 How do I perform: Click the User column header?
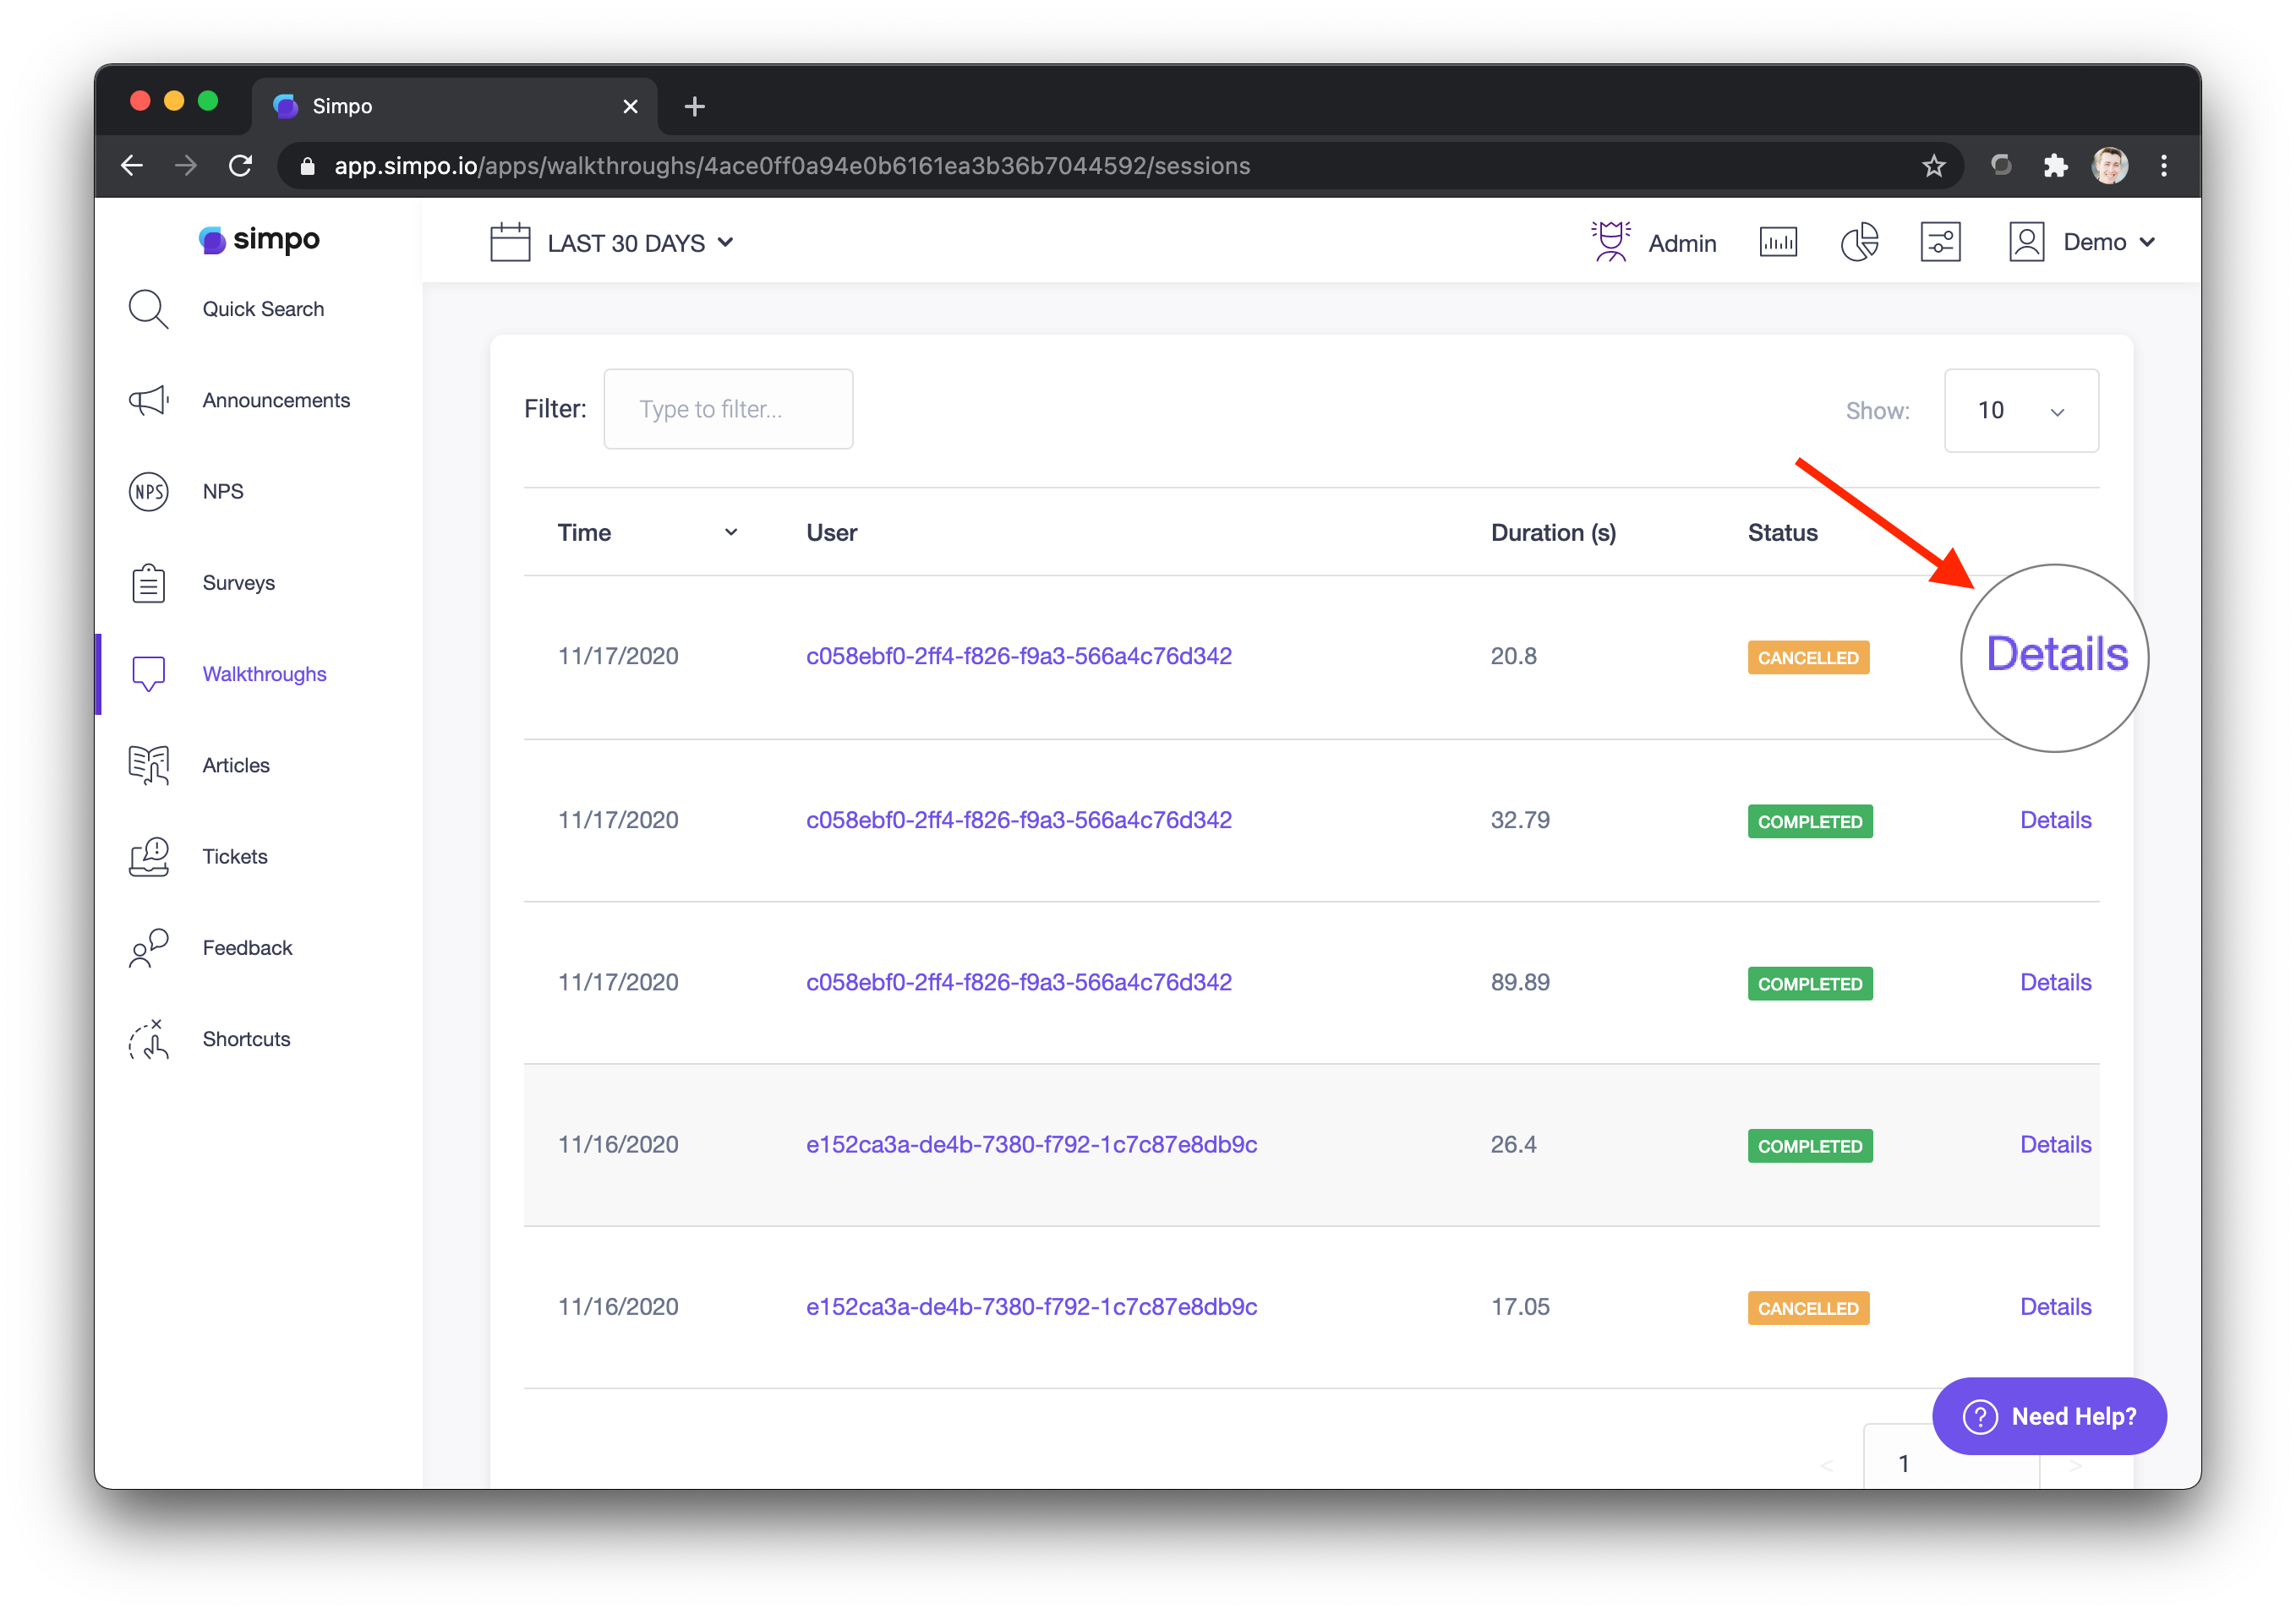pyautogui.click(x=832, y=532)
